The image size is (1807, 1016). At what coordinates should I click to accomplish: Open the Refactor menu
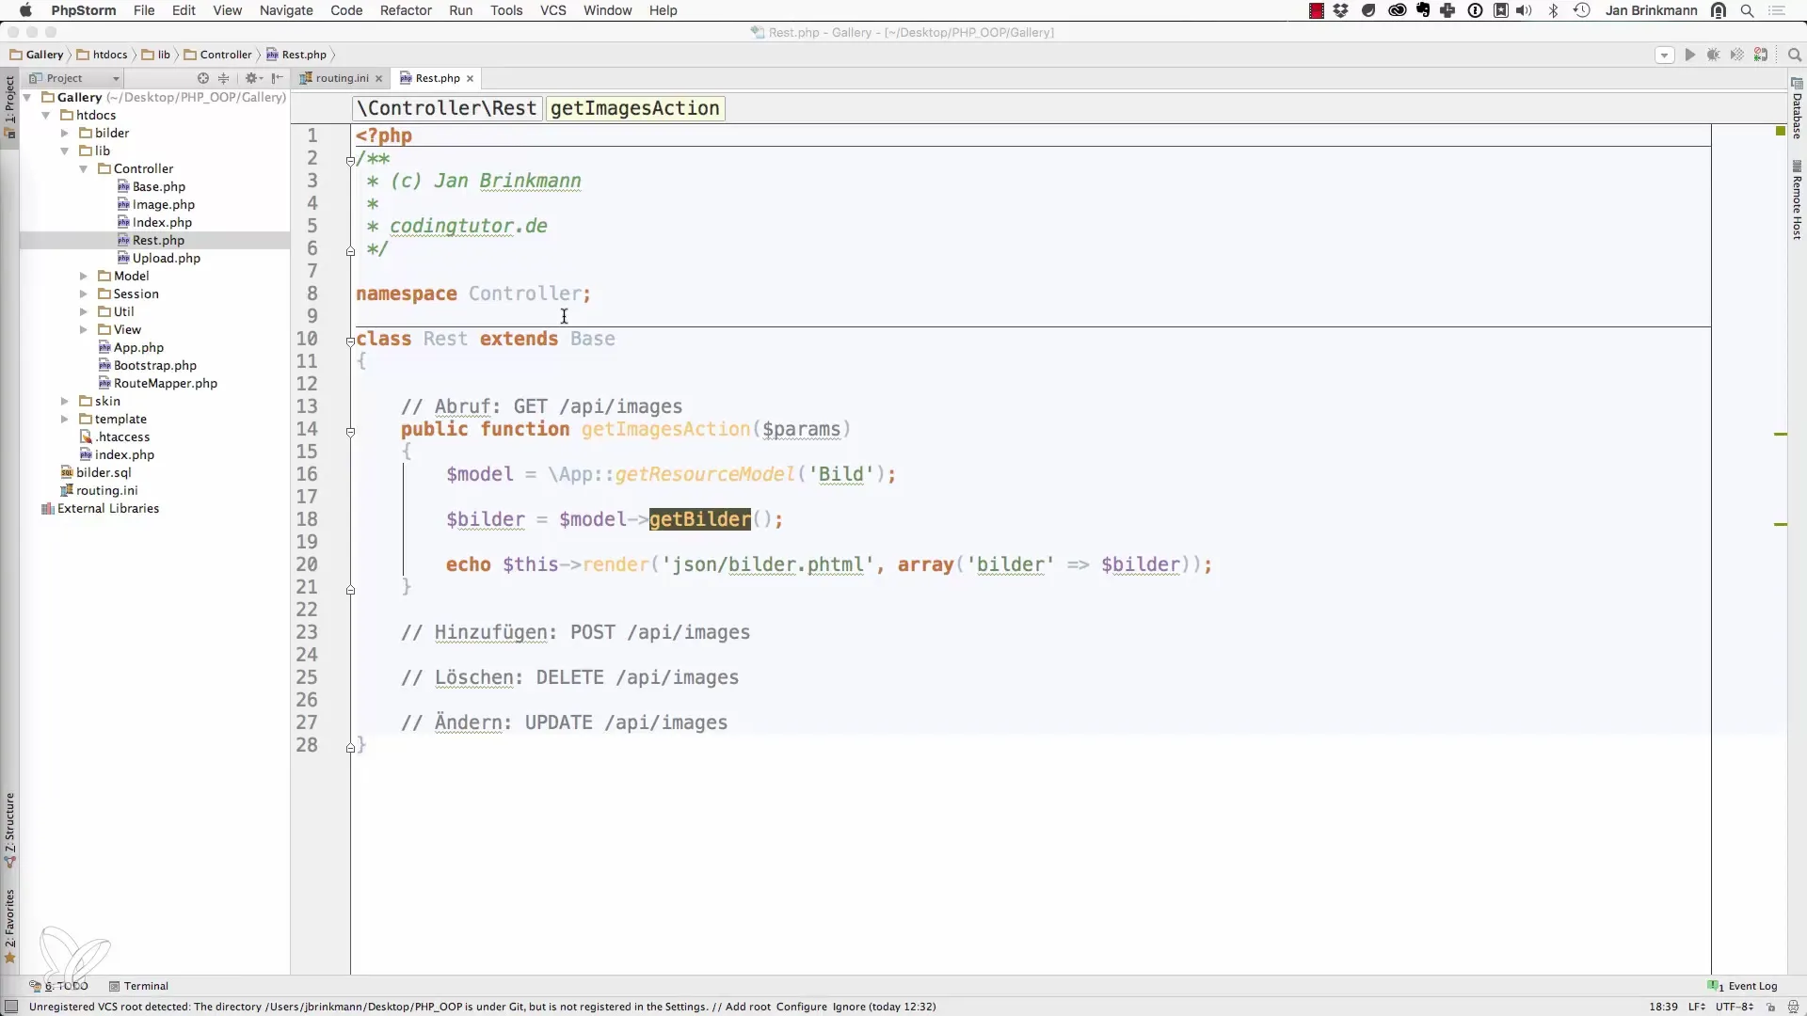tap(406, 10)
